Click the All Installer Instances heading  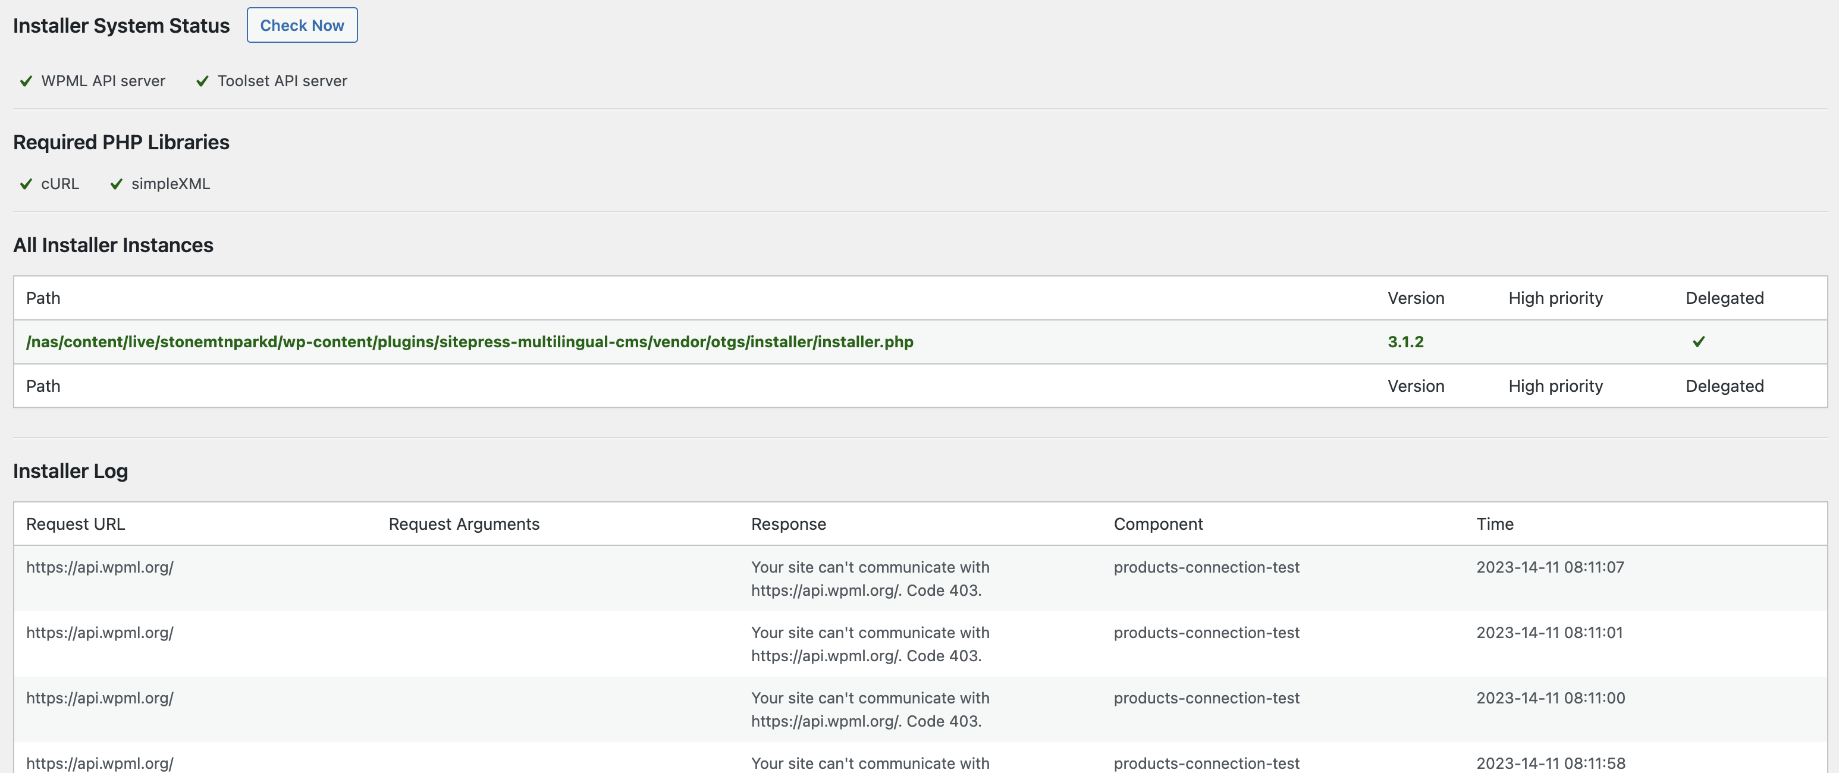[114, 246]
